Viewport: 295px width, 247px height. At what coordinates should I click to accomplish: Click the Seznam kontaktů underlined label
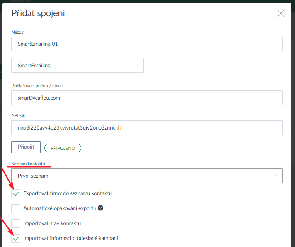[x=28, y=164]
